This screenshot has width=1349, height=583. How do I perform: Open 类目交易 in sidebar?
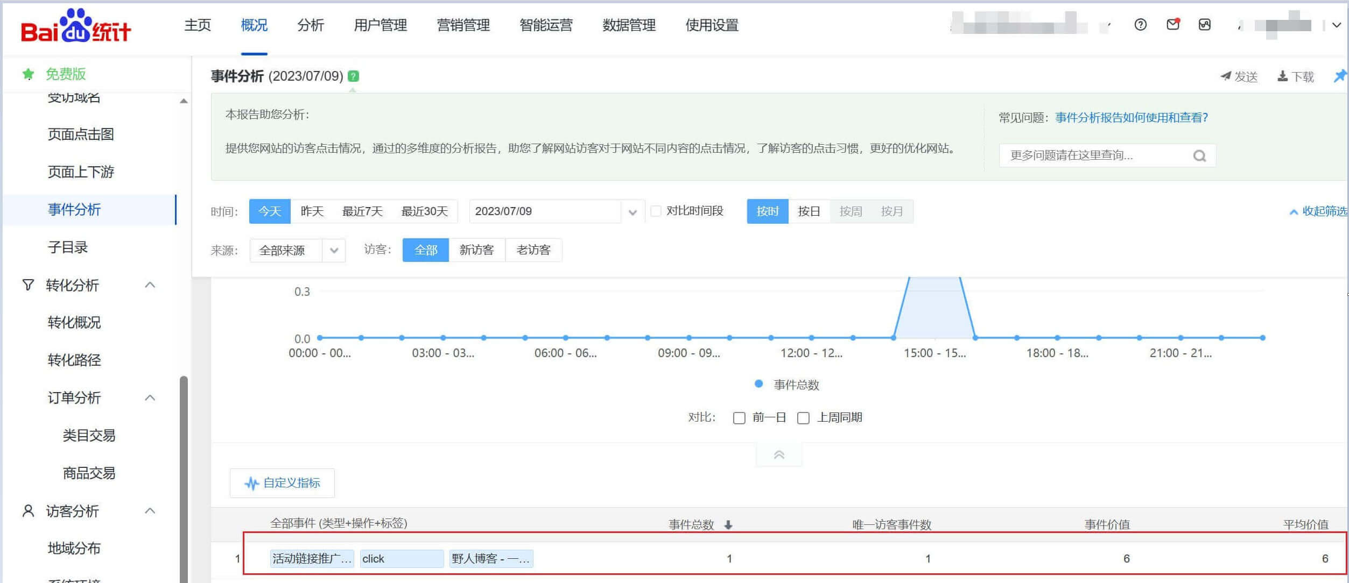click(89, 435)
